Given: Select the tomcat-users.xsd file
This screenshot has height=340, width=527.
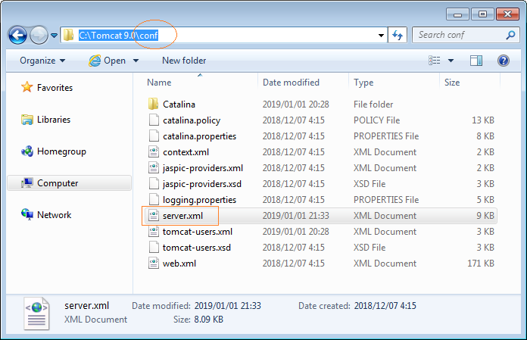Looking at the screenshot, I should (x=197, y=248).
